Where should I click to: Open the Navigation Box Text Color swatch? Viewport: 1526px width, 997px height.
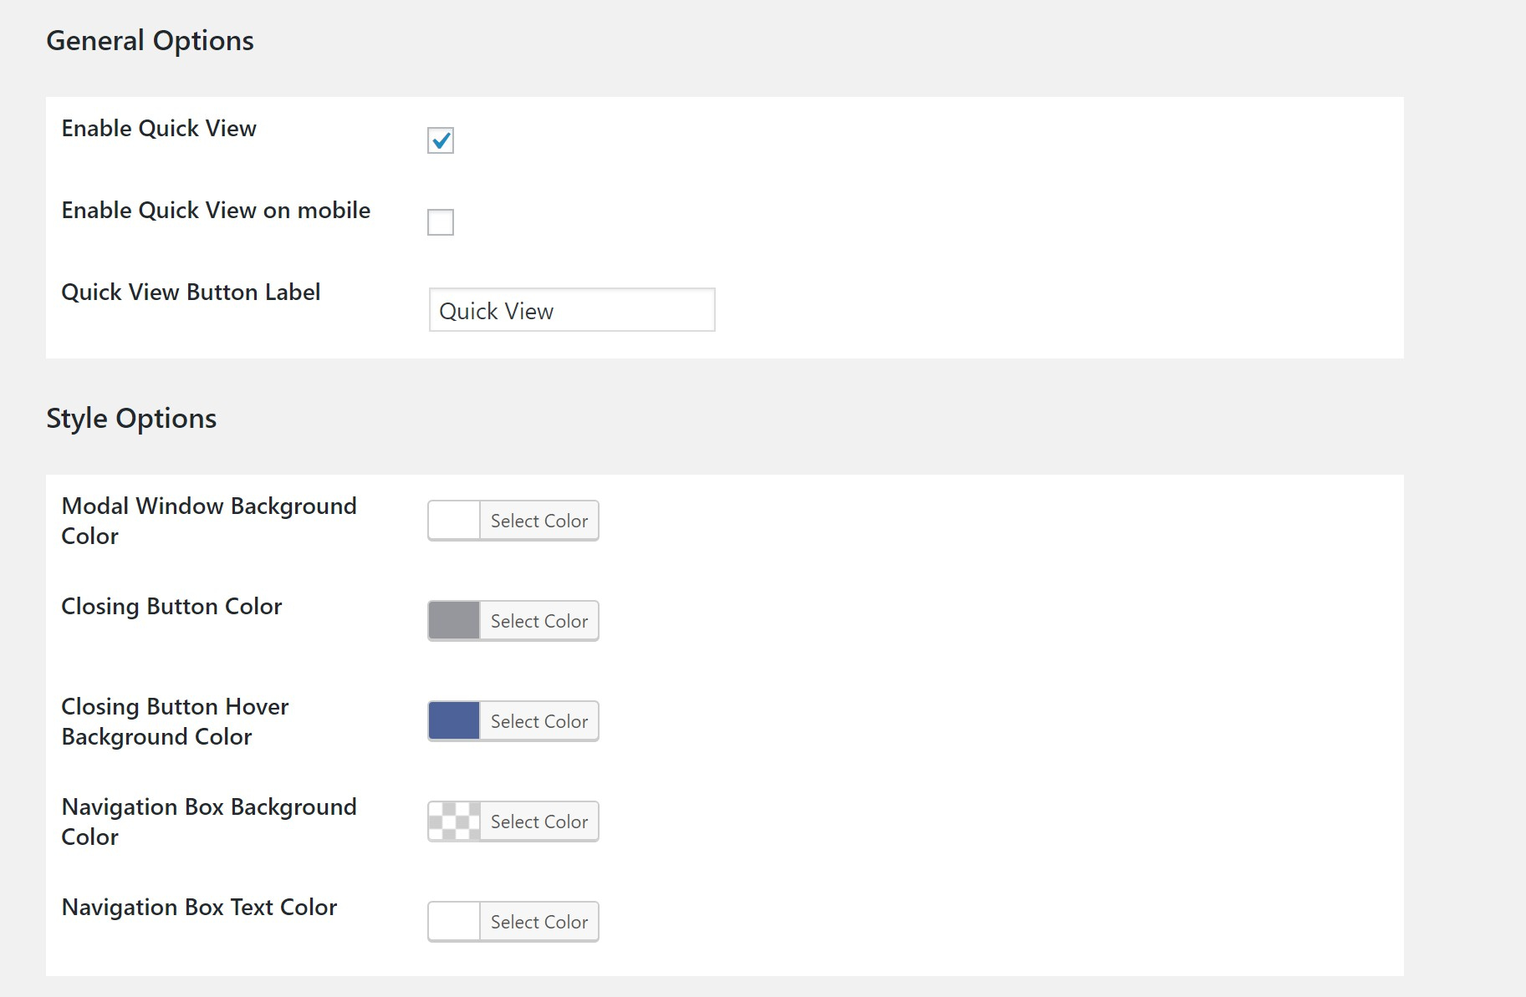point(454,922)
